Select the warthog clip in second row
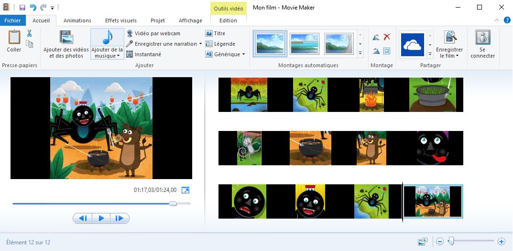The height and width of the screenshot is (251, 513). 371,148
